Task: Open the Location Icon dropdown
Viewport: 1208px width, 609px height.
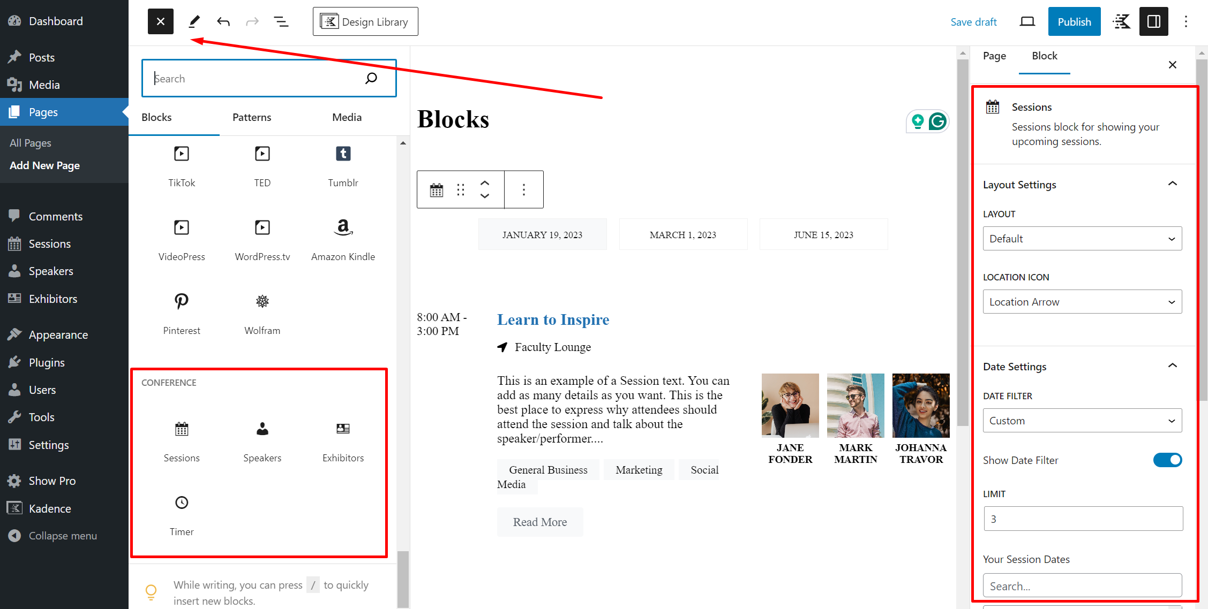Action: tap(1082, 302)
